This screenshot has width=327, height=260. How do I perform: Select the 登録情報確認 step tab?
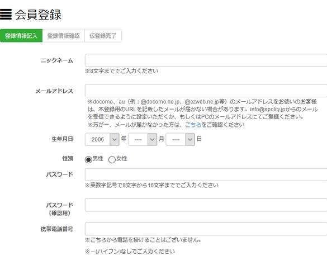pos(64,36)
